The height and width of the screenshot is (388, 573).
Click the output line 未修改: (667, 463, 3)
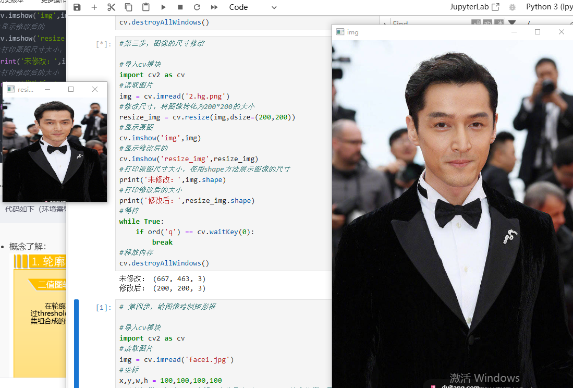pos(162,279)
